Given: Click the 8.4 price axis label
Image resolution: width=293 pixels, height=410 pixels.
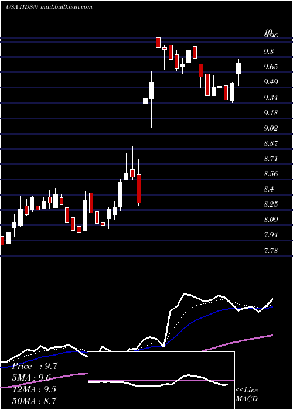Looking at the screenshot, I should click(x=269, y=189).
